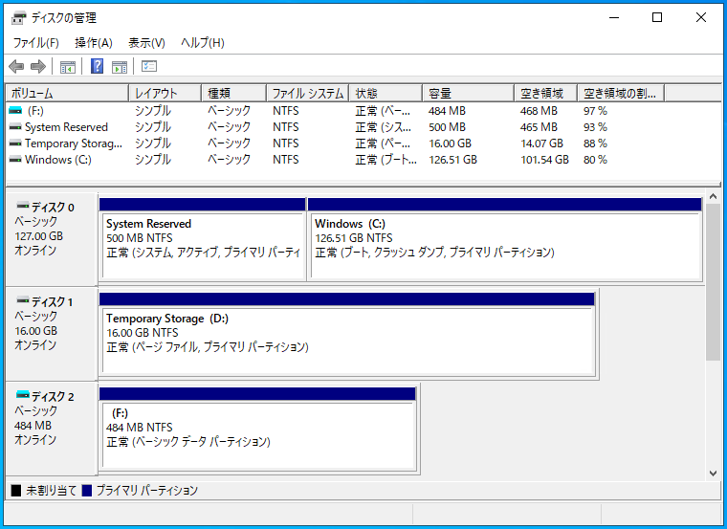Click the 500 MB capacity cell
This screenshot has height=529, width=727.
coord(447,127)
